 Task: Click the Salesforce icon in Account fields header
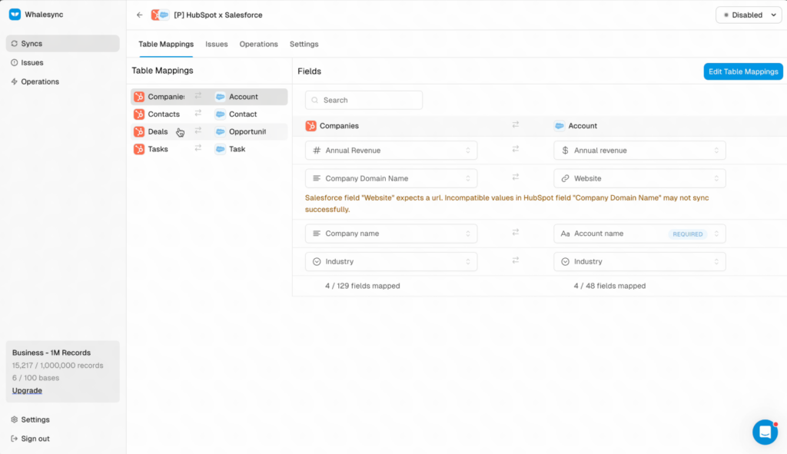pos(560,126)
